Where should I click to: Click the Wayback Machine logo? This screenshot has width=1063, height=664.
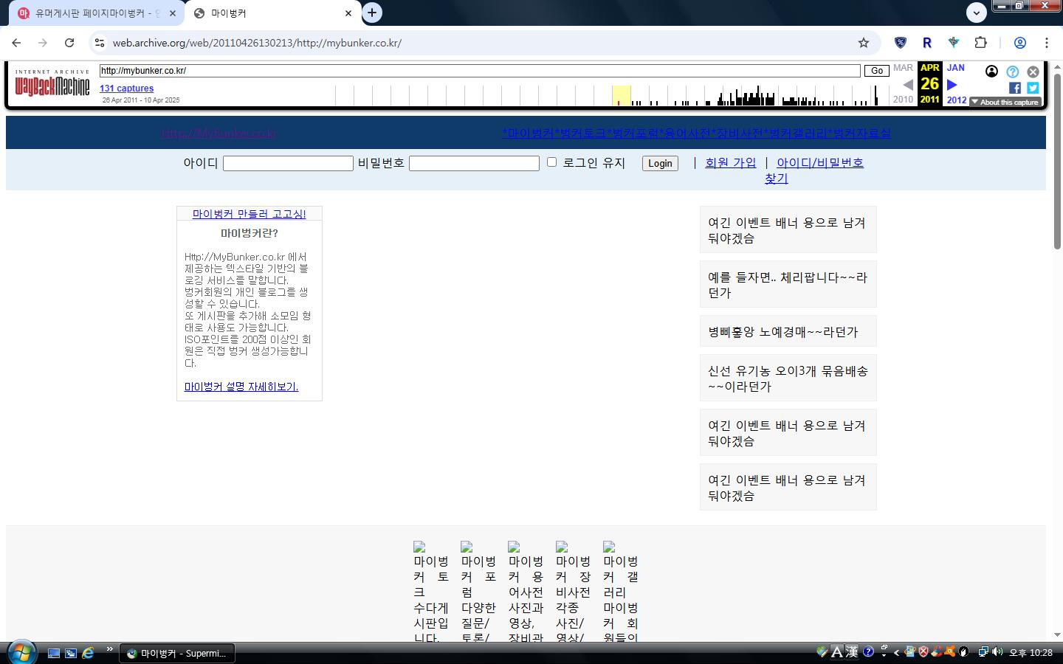click(52, 87)
